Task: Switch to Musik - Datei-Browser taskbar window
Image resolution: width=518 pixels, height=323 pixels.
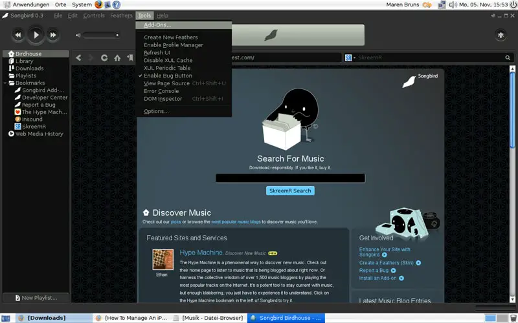Action: (208, 318)
